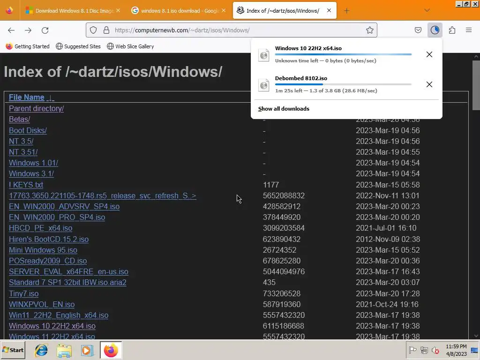The image size is (480, 360).
Task: Click the Debombed 8102.iso file icon
Action: (263, 85)
